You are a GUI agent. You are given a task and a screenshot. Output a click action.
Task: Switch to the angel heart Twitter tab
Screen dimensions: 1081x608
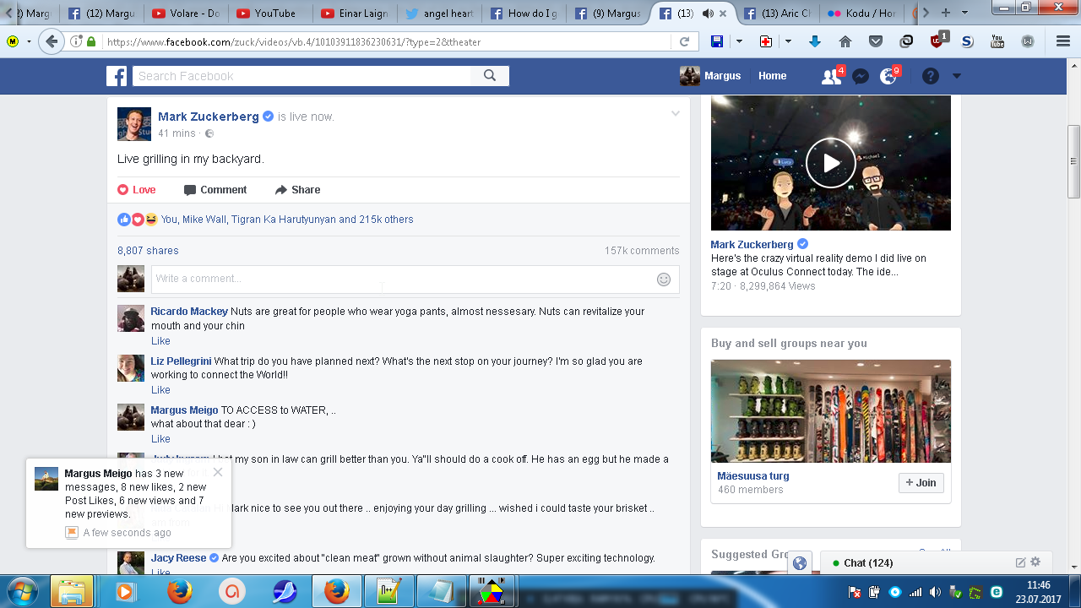pos(440,13)
